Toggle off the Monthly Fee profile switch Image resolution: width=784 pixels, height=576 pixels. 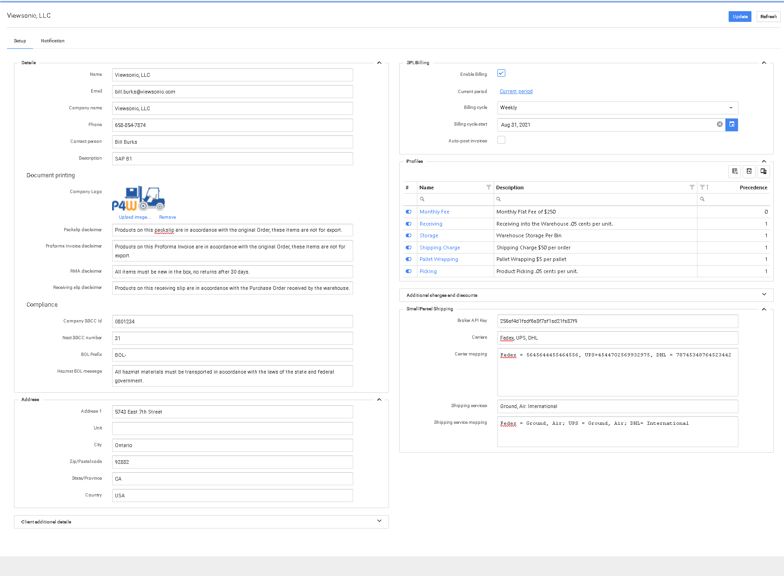[x=409, y=212]
